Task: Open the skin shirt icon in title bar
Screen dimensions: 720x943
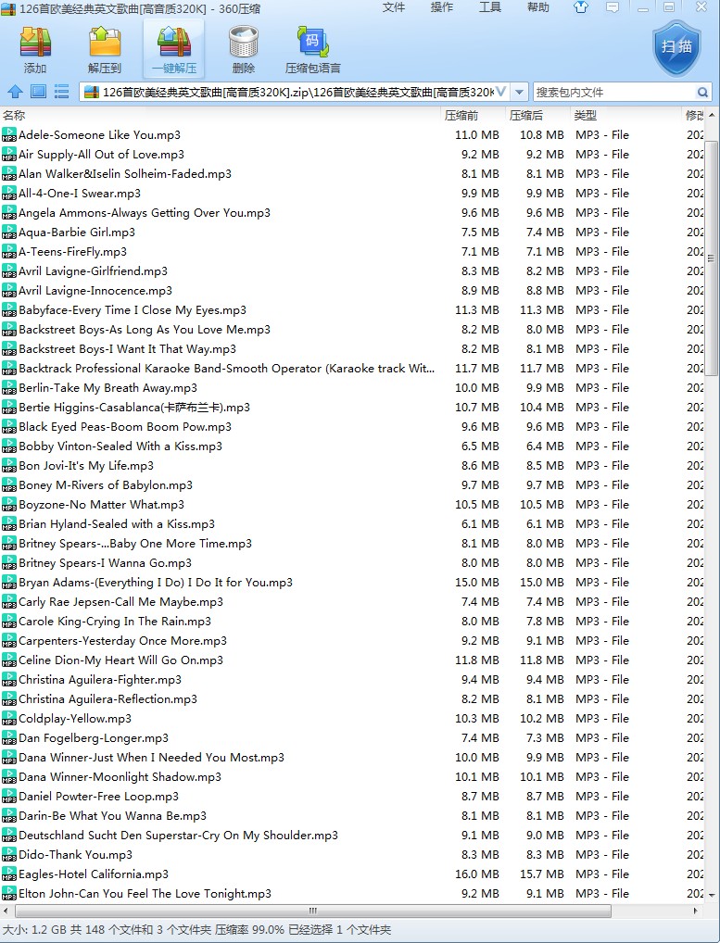Action: tap(580, 7)
